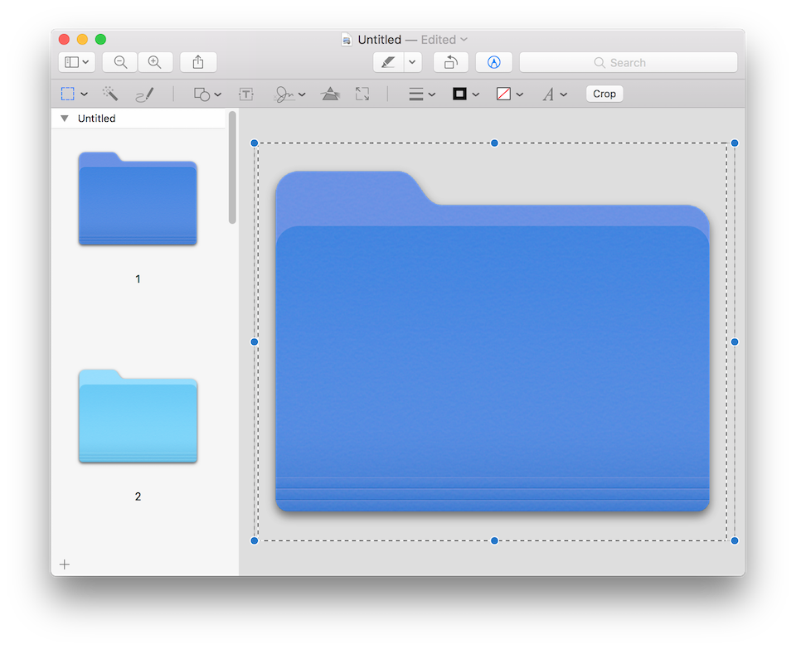
Task: Select the rectangular selection tool
Action: (68, 94)
